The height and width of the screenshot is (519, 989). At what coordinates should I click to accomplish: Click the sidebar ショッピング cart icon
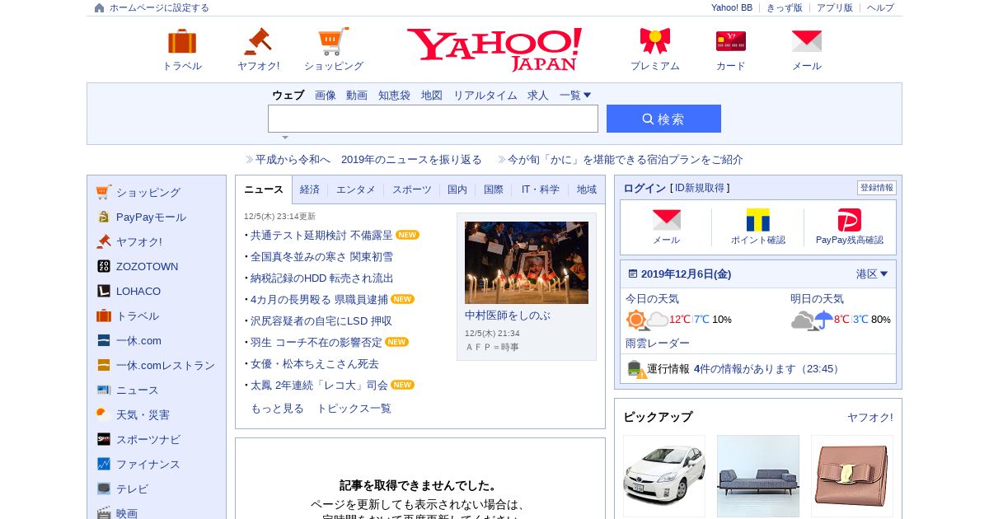103,192
